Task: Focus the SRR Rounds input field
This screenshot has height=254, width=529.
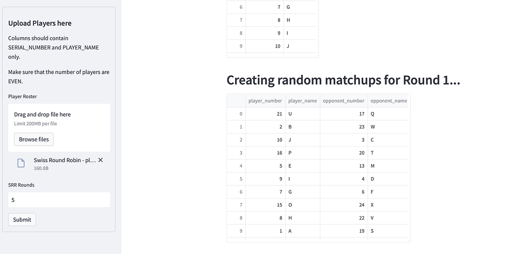Action: 59,200
